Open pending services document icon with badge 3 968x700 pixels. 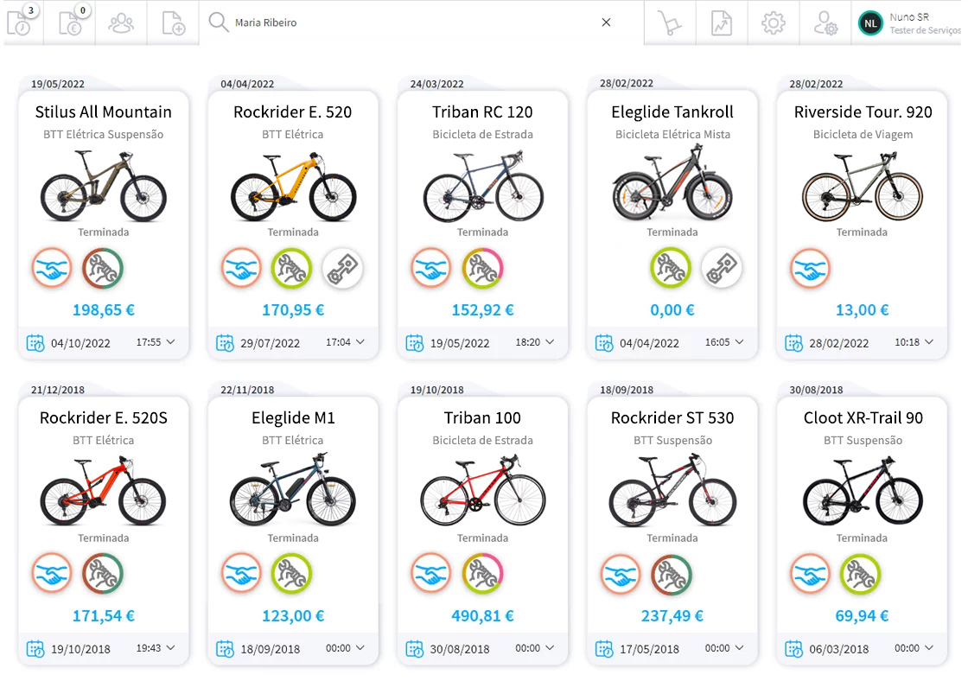(19, 22)
